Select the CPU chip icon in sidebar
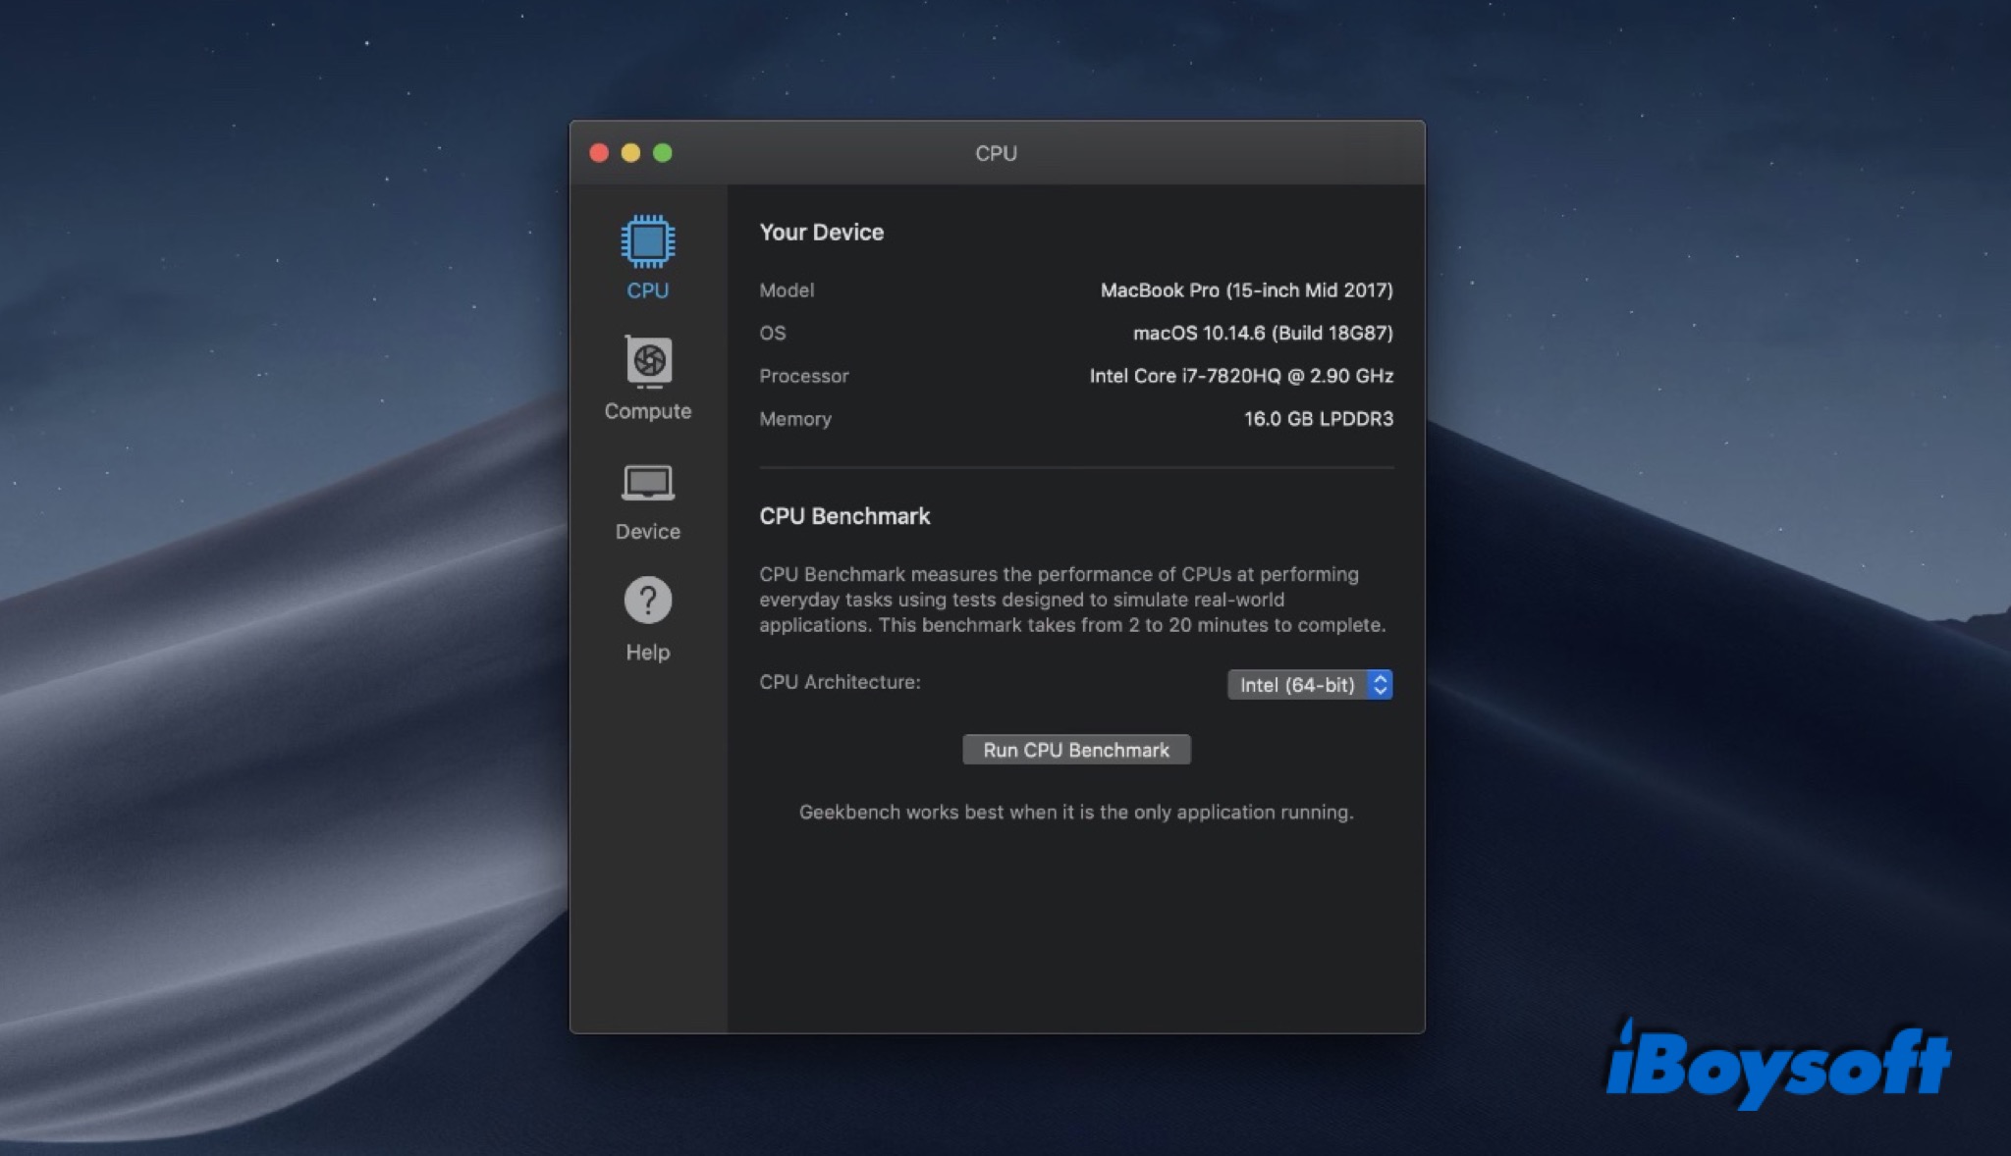The width and height of the screenshot is (2011, 1156). [647, 241]
